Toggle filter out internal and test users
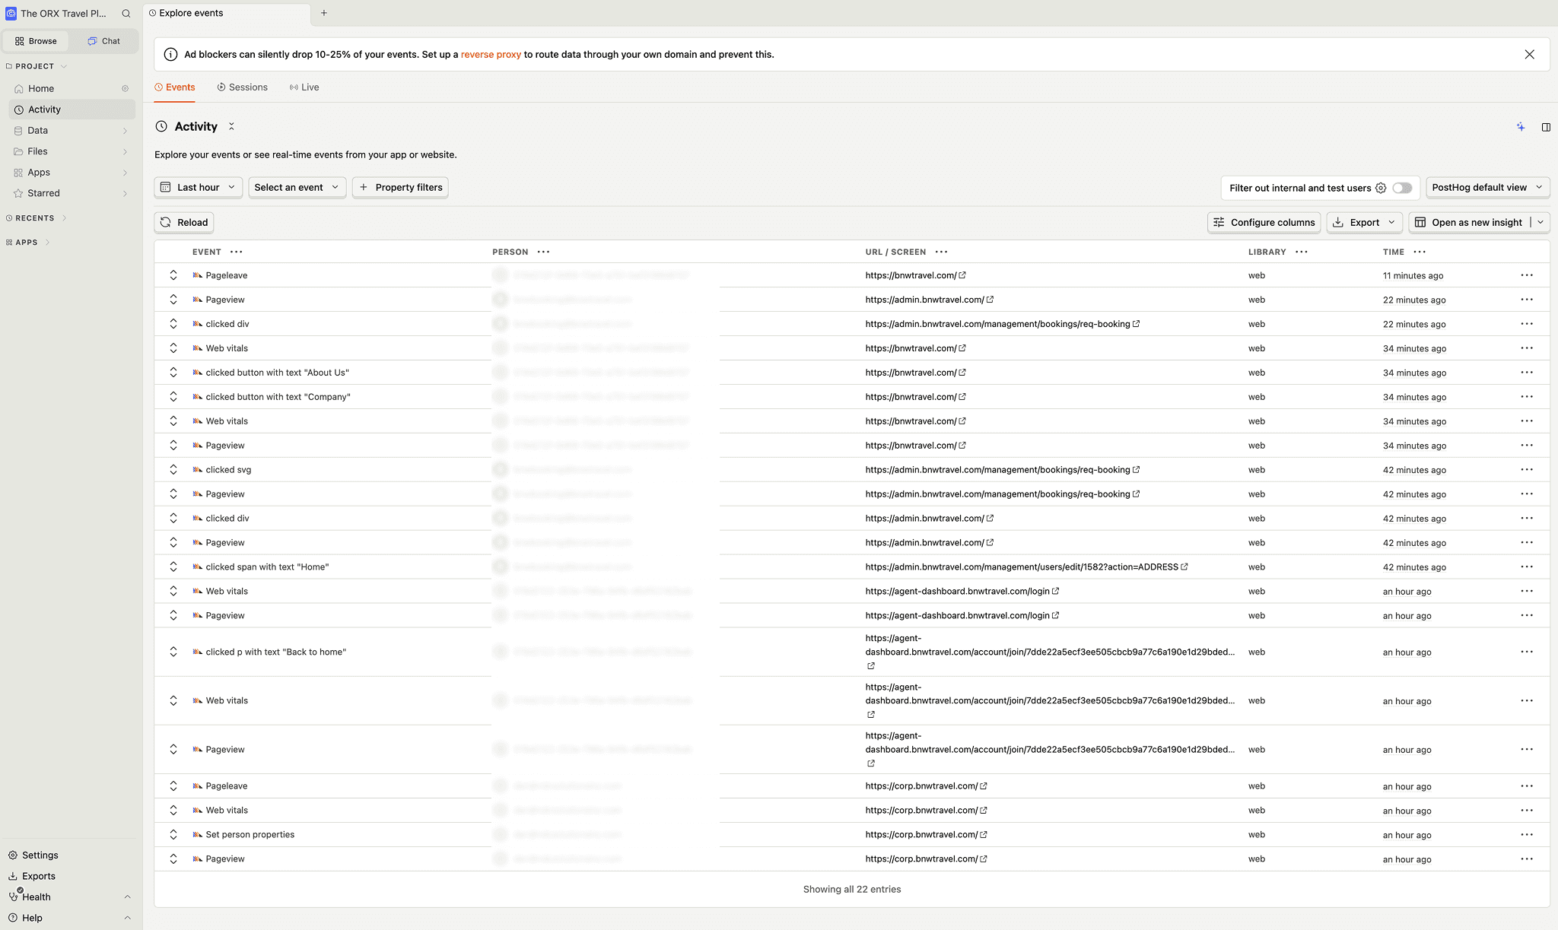The height and width of the screenshot is (930, 1558). [1402, 188]
